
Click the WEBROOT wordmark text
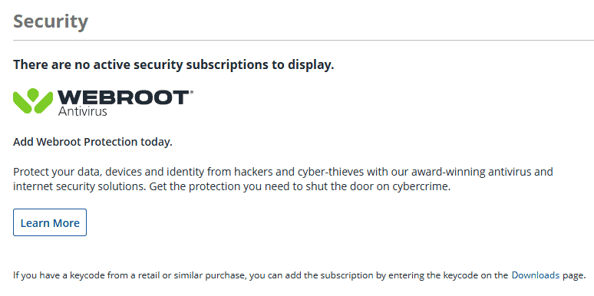[x=123, y=97]
